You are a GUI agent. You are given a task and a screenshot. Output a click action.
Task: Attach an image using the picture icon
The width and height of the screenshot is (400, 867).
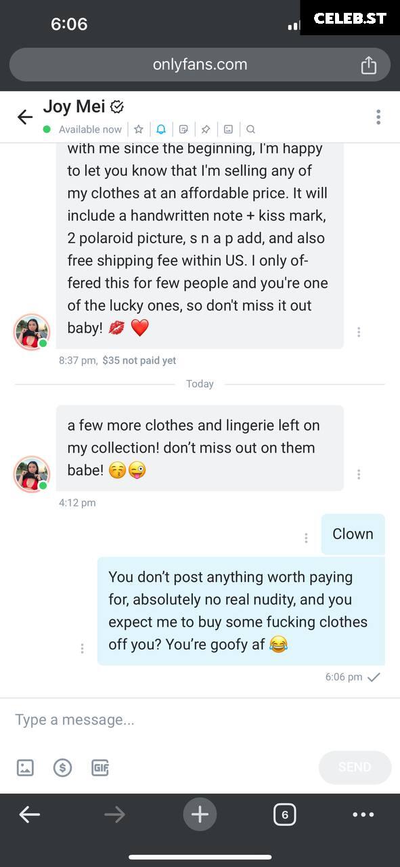click(x=25, y=767)
